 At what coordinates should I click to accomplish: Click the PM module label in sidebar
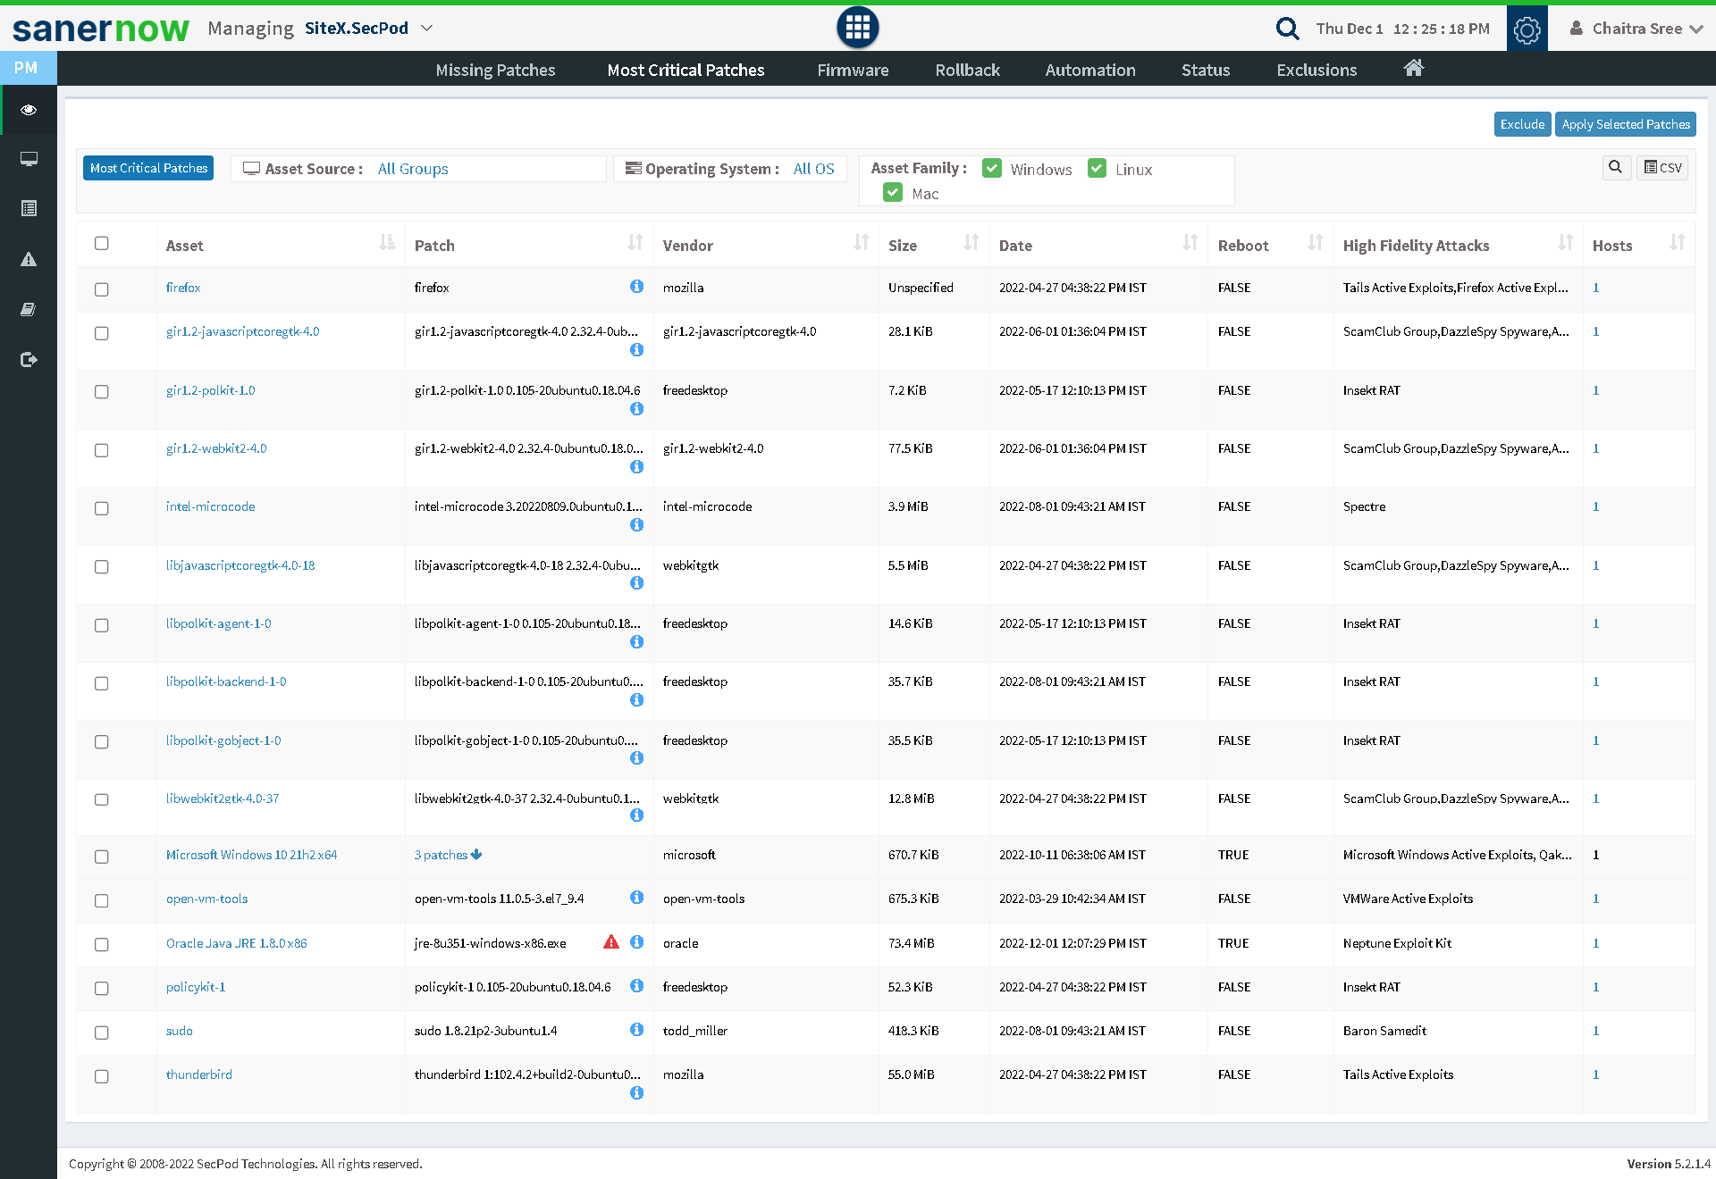coord(27,68)
